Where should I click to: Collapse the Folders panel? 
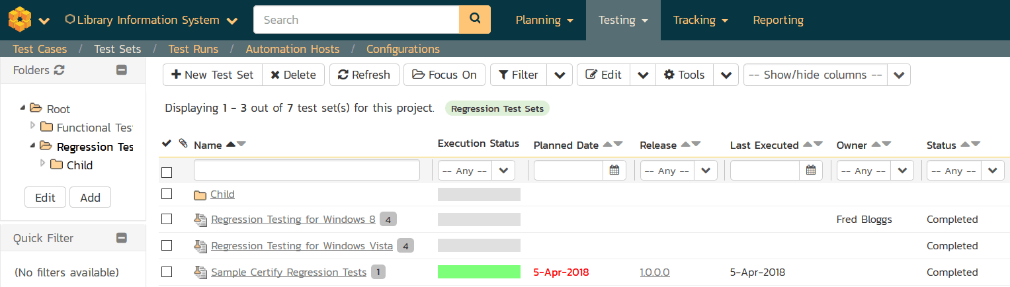pos(122,70)
